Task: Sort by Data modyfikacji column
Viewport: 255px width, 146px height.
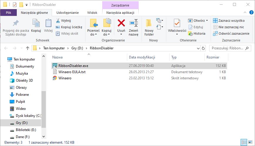Action: [x=148, y=57]
